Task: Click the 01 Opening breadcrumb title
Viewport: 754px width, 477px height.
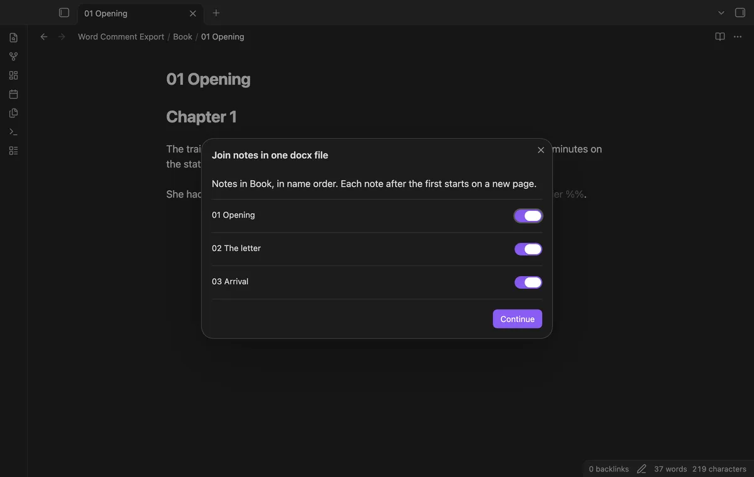Action: tap(222, 37)
